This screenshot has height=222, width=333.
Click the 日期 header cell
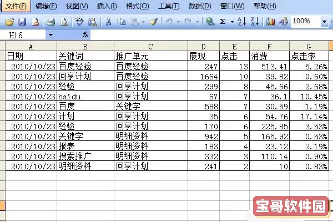click(31, 56)
